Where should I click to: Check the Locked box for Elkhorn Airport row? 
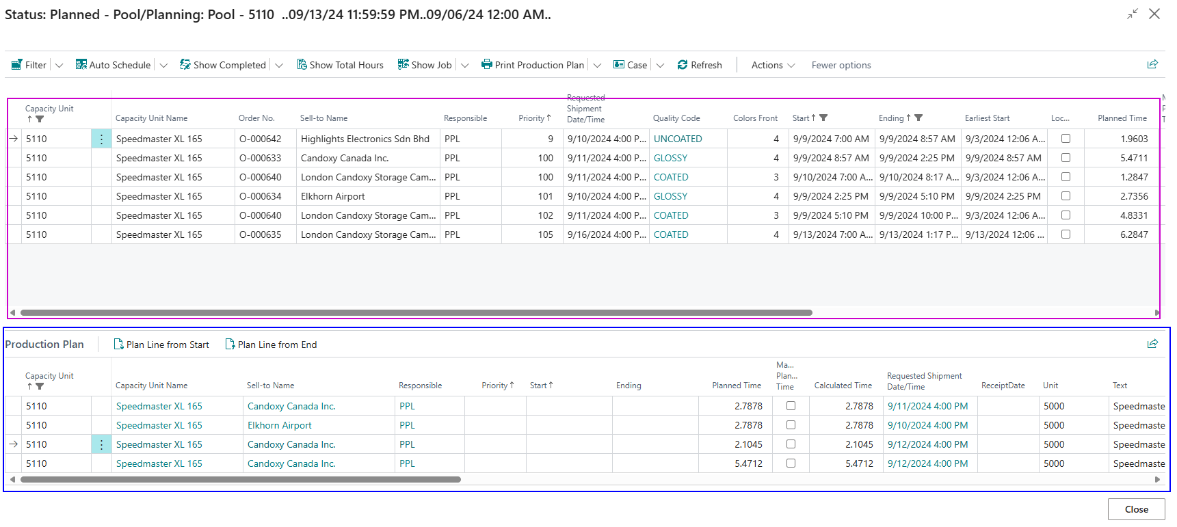point(1066,196)
